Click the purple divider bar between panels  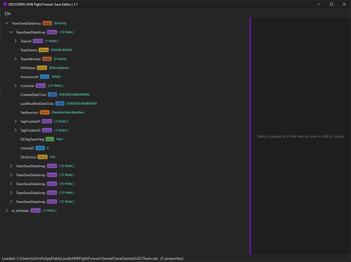250,136
